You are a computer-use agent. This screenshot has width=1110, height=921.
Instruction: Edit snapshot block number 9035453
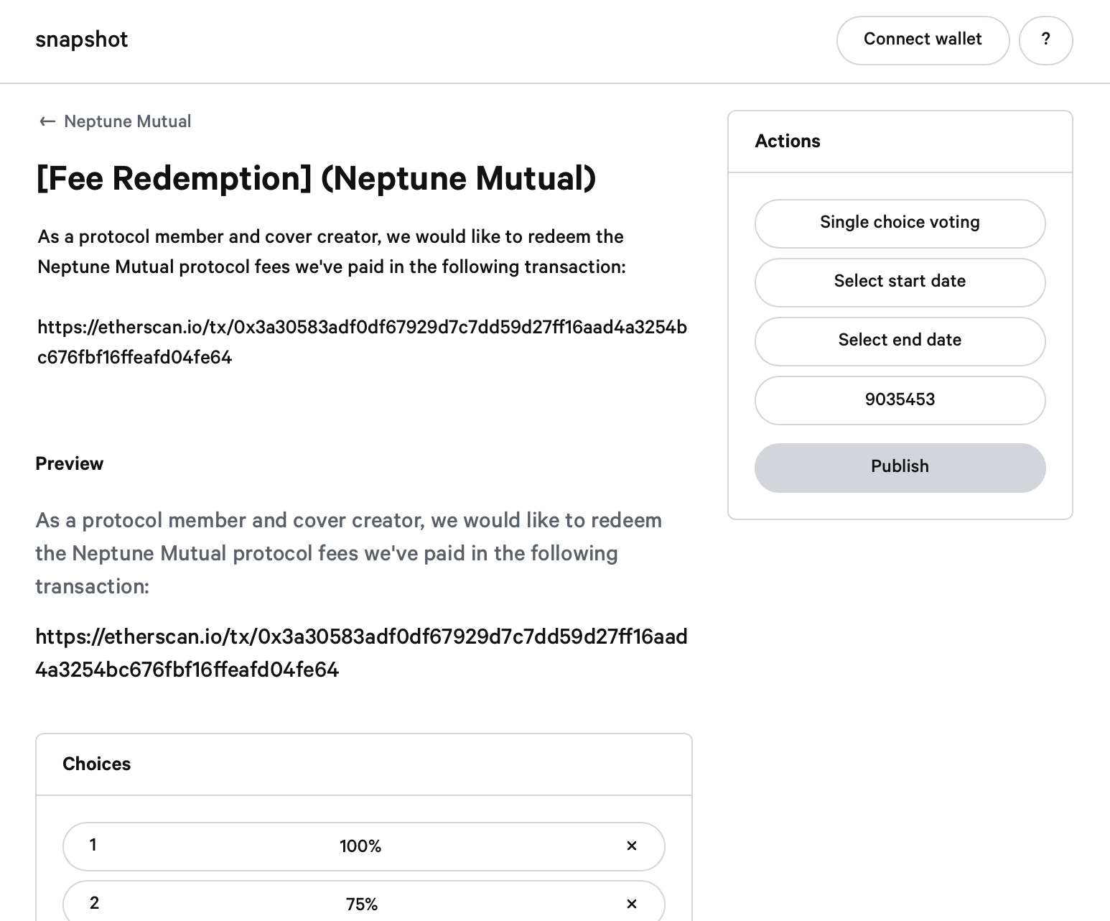(900, 400)
